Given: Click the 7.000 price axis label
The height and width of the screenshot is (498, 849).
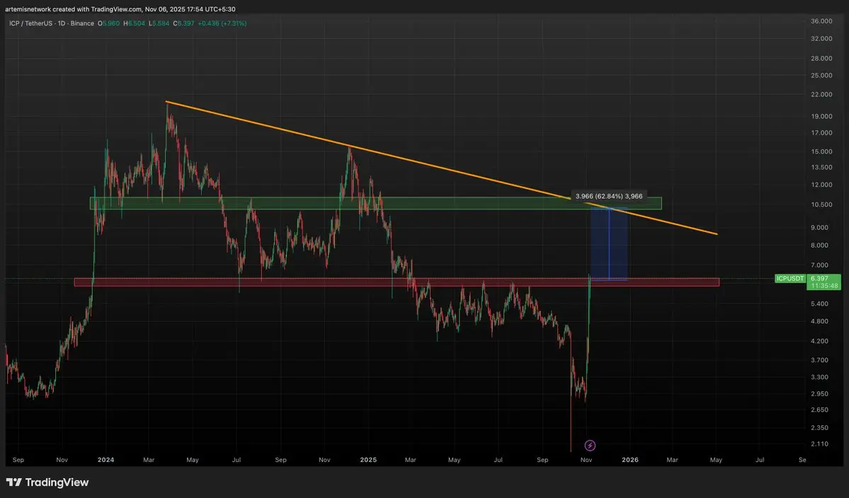Looking at the screenshot, I should click(x=819, y=265).
